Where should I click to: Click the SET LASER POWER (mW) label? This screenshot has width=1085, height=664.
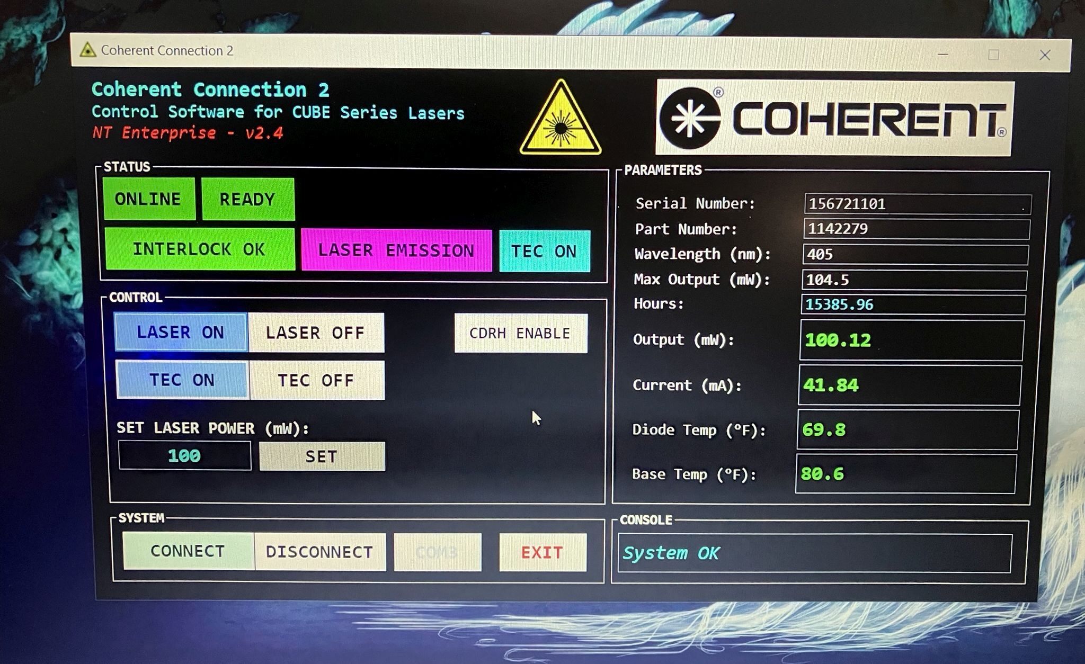pos(212,428)
